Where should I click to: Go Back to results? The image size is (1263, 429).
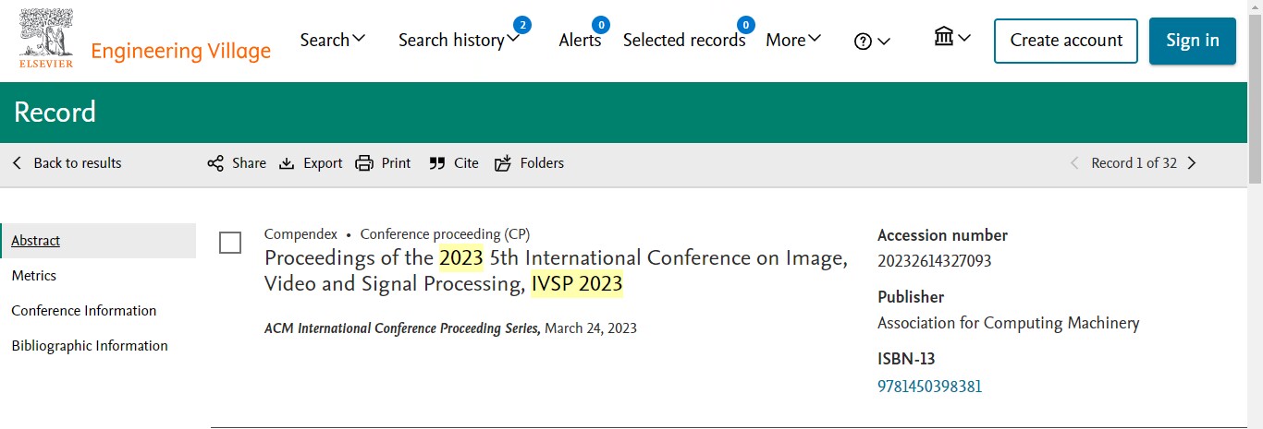tap(67, 163)
